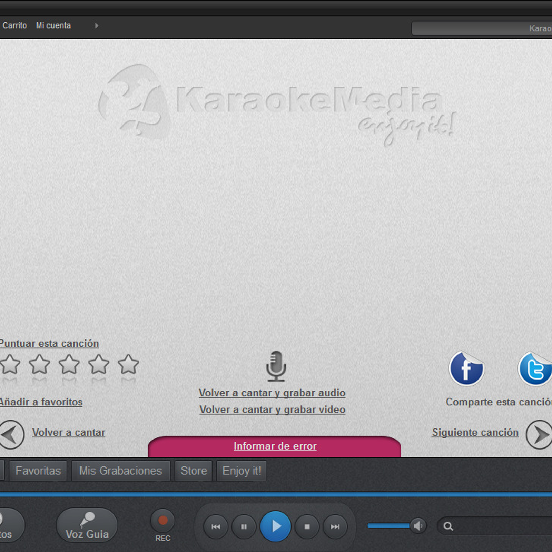Adjust the blue volume slider
The width and height of the screenshot is (552, 552).
(389, 526)
